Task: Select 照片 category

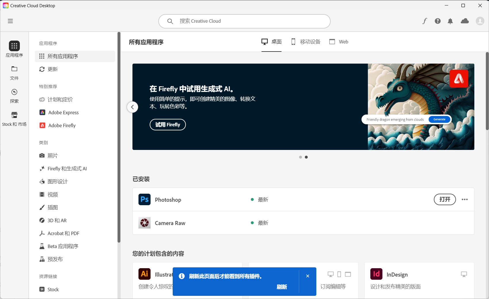Action: coord(75,156)
